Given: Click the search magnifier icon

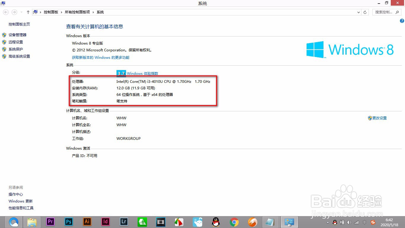Looking at the screenshot, I should pyautogui.click(x=398, y=12).
